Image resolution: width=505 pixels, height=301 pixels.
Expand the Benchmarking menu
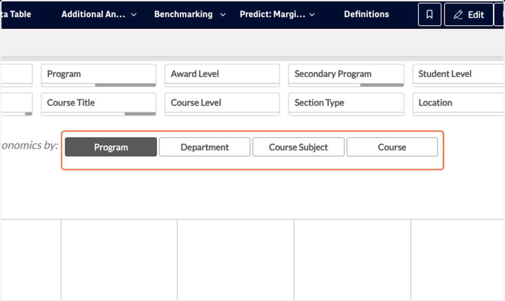click(190, 14)
